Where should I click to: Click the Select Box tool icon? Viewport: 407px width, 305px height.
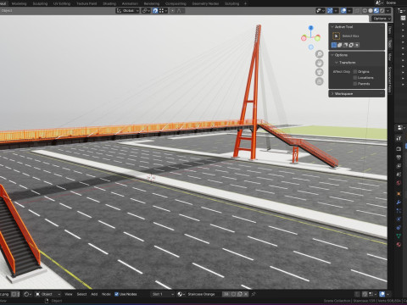[336, 36]
